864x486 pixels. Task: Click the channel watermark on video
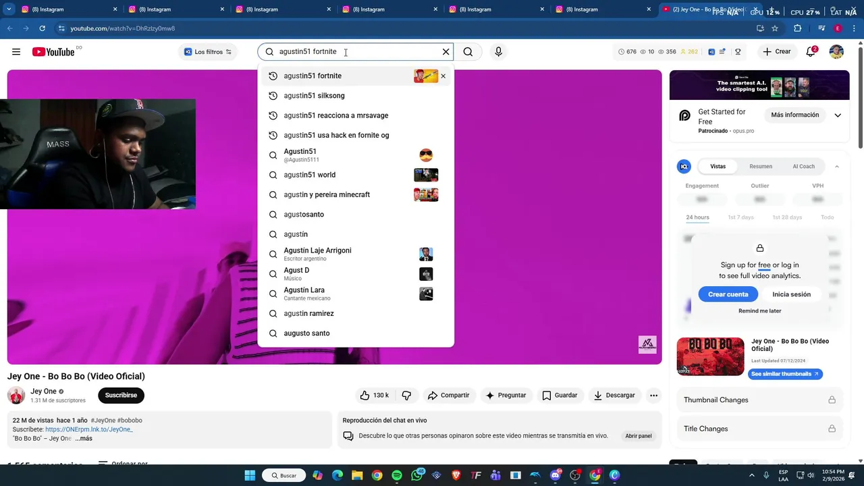click(x=647, y=345)
